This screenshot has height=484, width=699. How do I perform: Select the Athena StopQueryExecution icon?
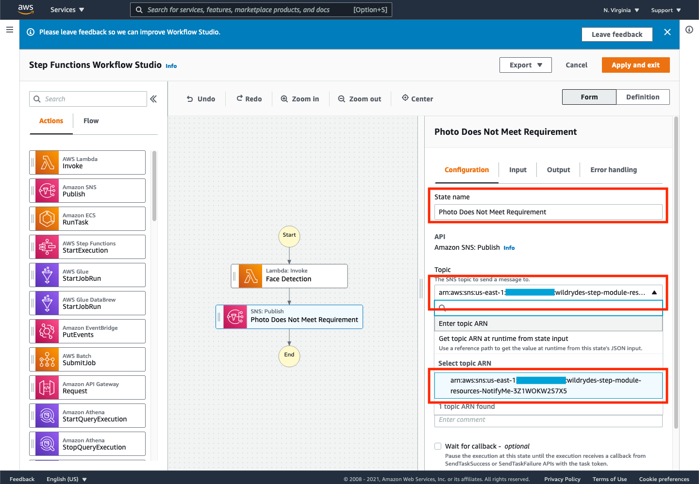47,444
